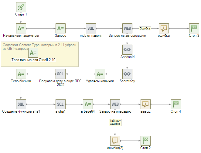Click the Удаляем кавычки assignment node
The width and height of the screenshot is (201, 153).
[x=100, y=74]
